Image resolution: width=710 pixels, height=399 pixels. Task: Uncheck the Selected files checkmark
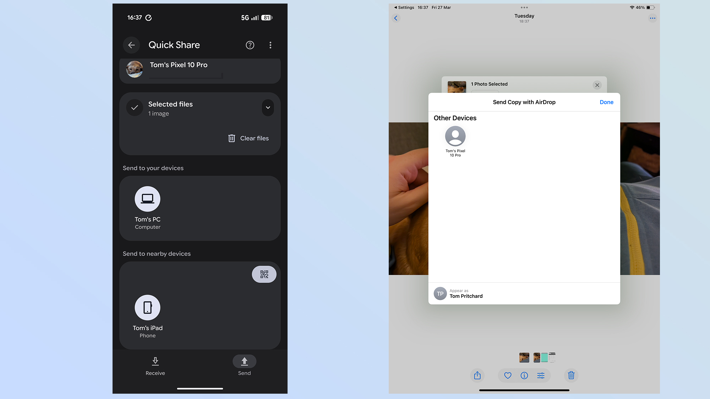[x=135, y=108]
